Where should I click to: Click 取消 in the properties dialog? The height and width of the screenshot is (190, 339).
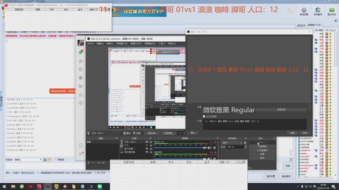pos(305,133)
